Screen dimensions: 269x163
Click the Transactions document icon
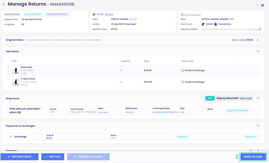(216, 24)
